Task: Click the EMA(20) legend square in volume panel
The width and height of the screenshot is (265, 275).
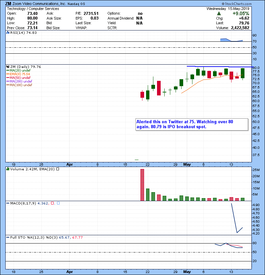Action: point(58,169)
